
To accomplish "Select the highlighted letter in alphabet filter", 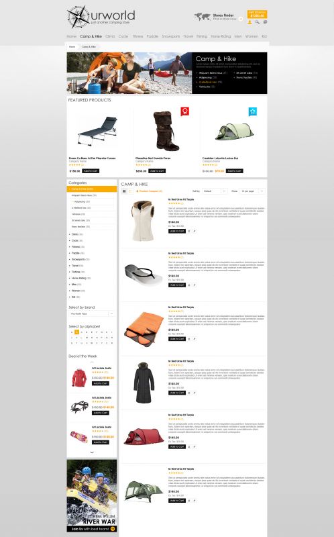I will coord(76,332).
